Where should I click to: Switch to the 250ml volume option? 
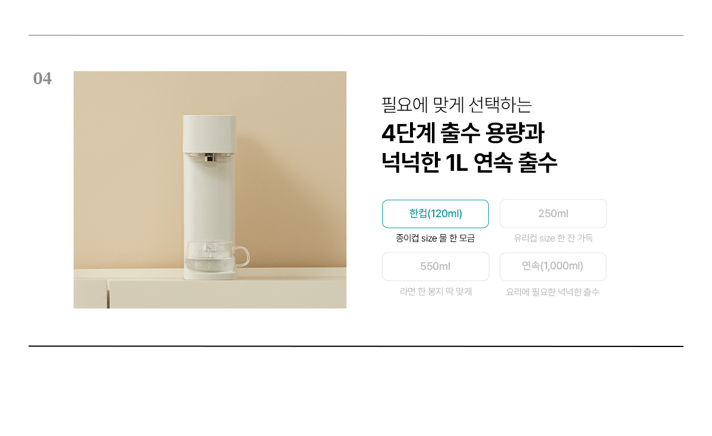(x=553, y=214)
